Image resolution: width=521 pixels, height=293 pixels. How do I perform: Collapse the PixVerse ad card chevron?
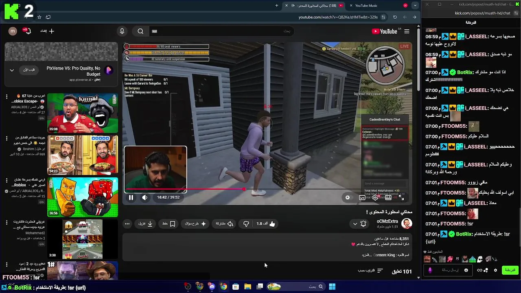coord(12,70)
